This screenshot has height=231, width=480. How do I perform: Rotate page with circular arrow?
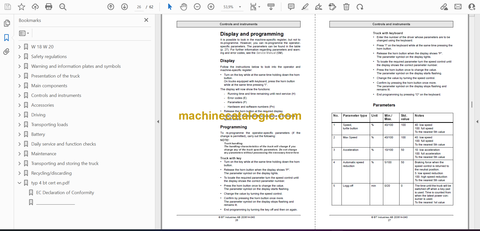point(360,7)
